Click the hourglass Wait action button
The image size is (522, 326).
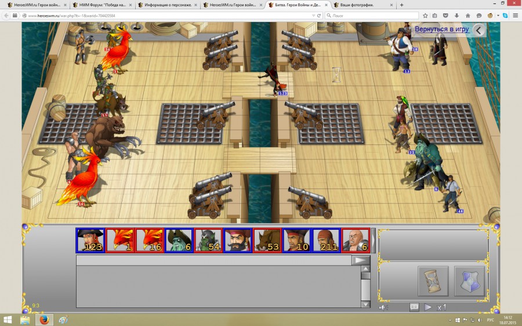pos(433,281)
